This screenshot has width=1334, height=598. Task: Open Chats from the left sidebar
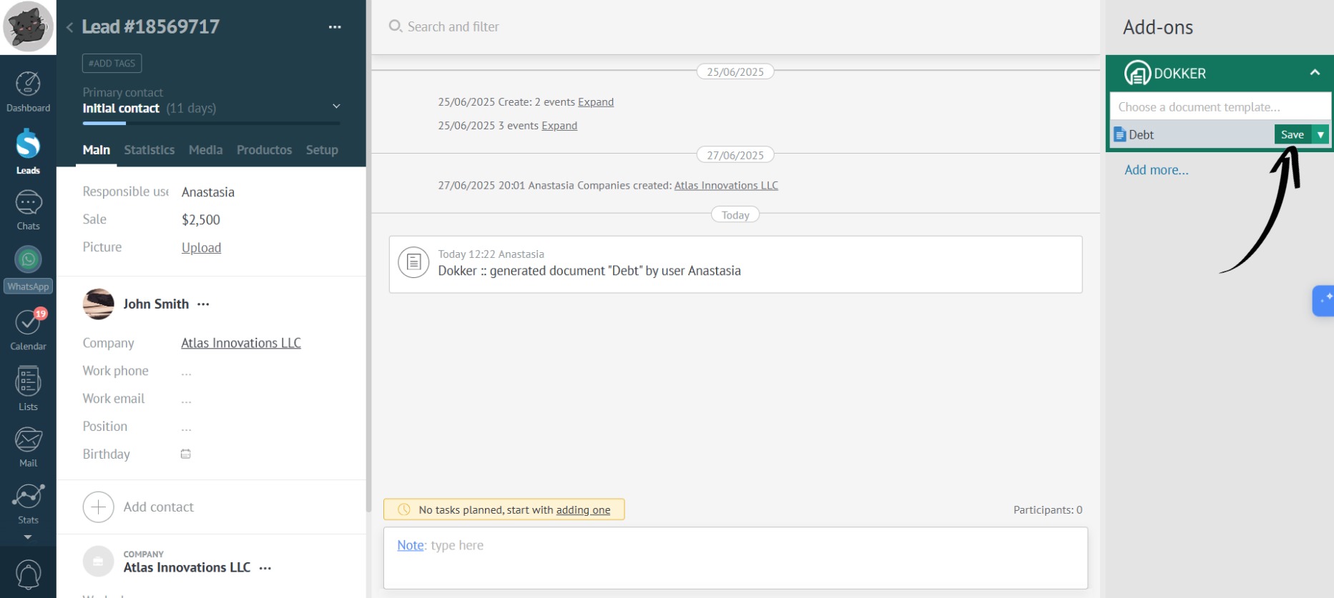point(28,210)
